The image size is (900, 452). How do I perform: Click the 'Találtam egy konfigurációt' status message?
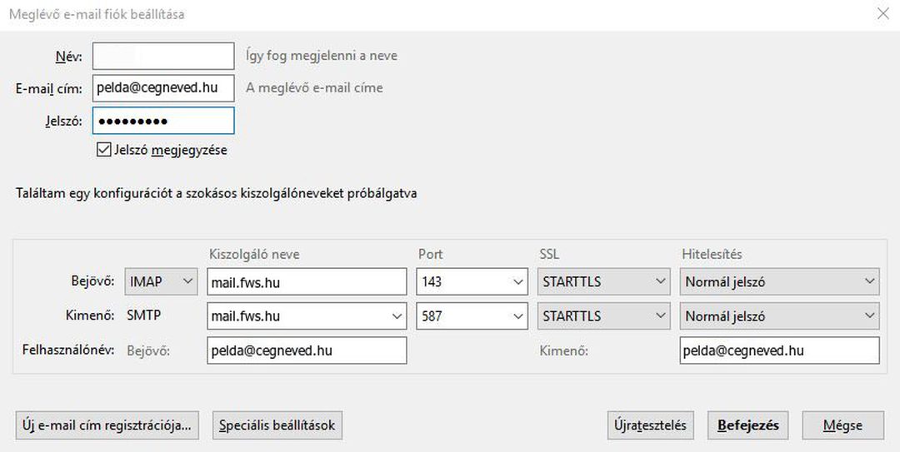pos(217,193)
